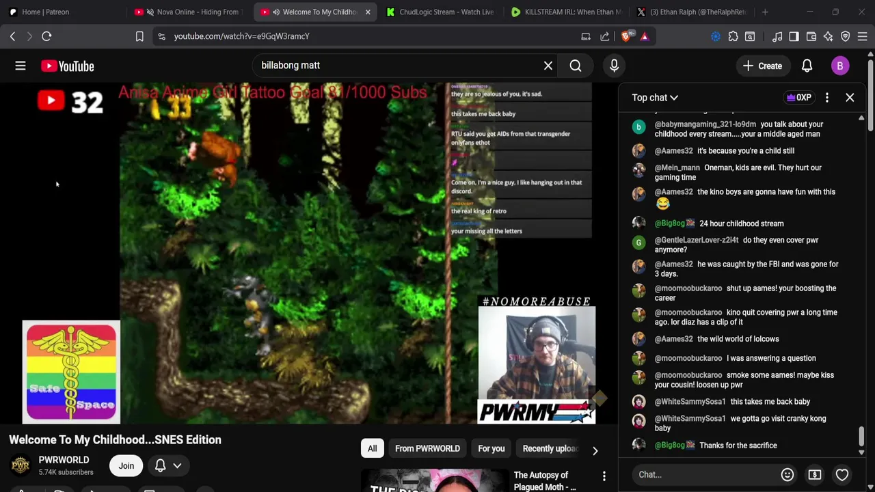Clear the search box with X icon

pyautogui.click(x=548, y=66)
